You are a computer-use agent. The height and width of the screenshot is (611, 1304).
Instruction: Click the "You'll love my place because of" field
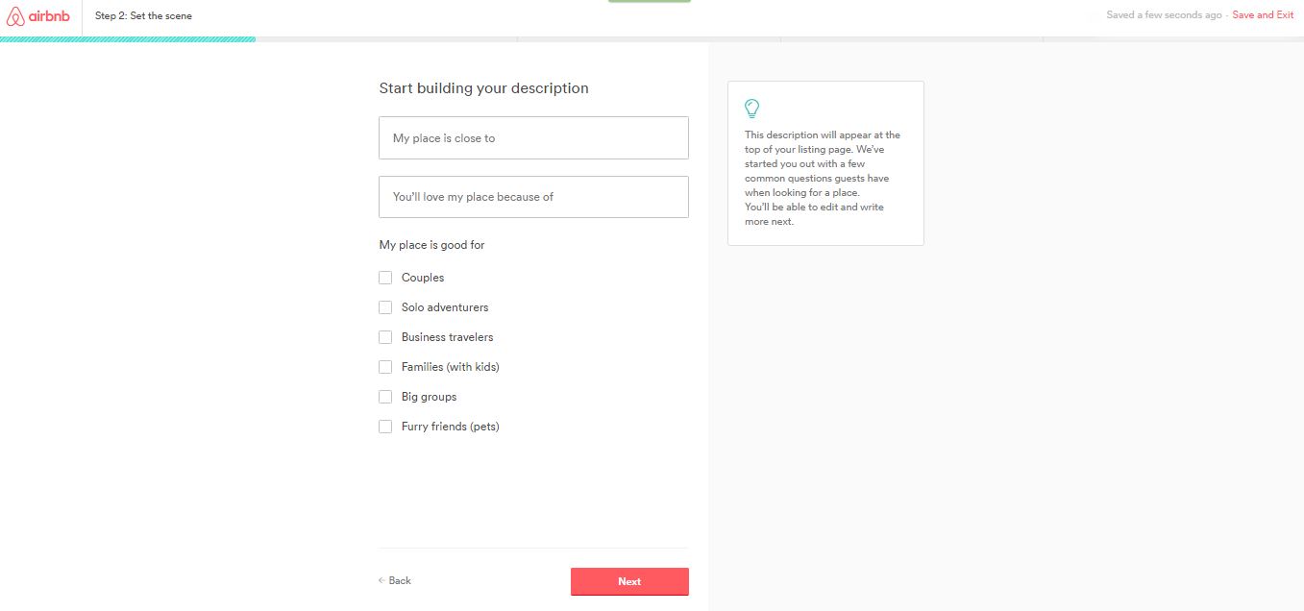pos(533,197)
